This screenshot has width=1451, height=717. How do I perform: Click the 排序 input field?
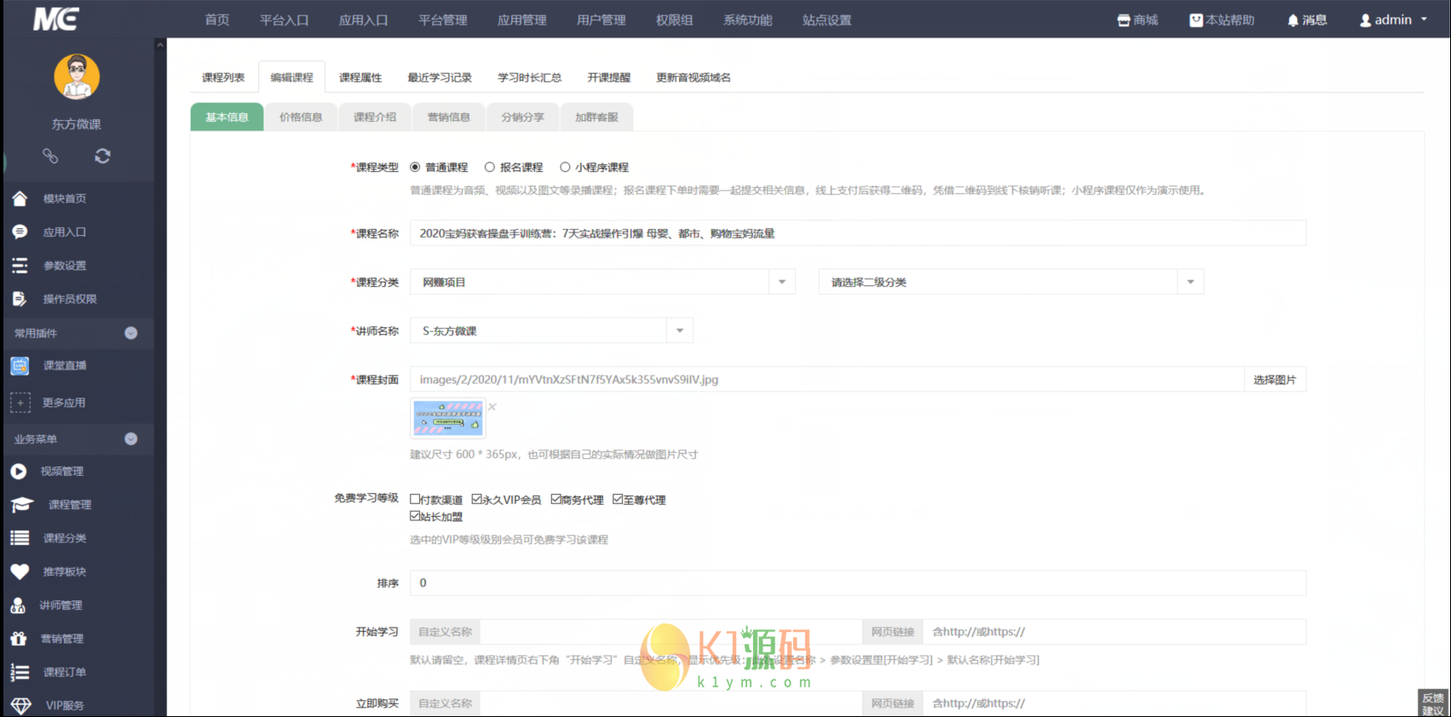[x=858, y=582]
